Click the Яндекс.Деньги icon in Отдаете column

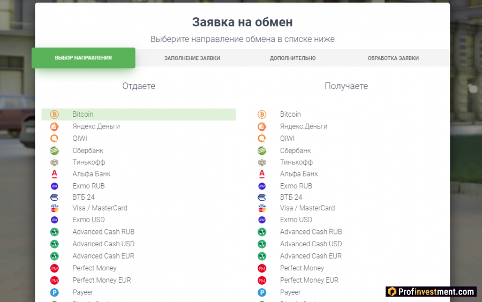(55, 126)
